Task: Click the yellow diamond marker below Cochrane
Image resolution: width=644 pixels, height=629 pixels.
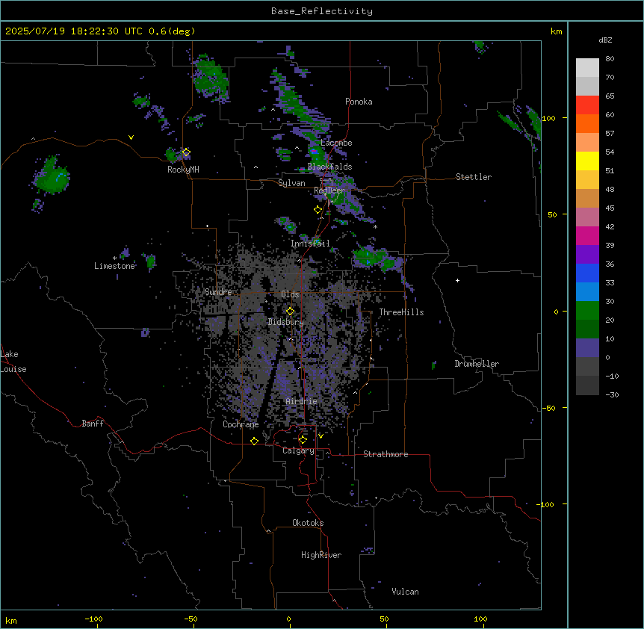Action: coord(254,441)
